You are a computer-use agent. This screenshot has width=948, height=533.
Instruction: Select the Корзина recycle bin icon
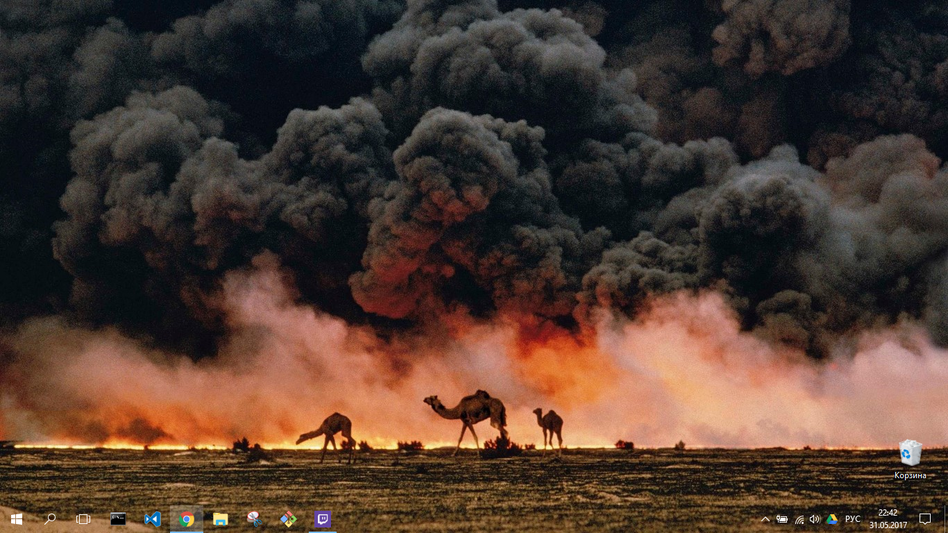[x=910, y=459]
